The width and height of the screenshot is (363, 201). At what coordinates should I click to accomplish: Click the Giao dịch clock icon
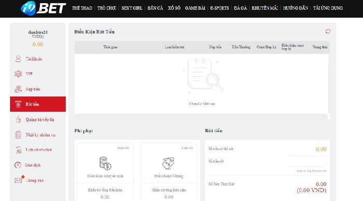[x=18, y=165]
